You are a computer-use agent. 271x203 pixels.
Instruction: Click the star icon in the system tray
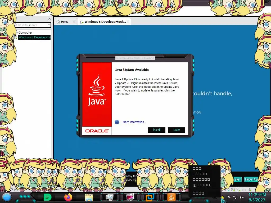(223, 197)
